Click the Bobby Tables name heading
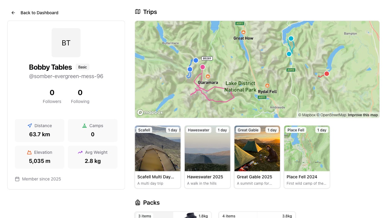The width and height of the screenshot is (387, 218). (x=50, y=67)
